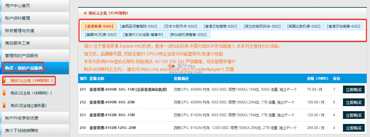Select 购买[云主机（XEN架构）] submenu item
Image resolution: width=370 pixels, height=137 pixels.
click(31, 93)
